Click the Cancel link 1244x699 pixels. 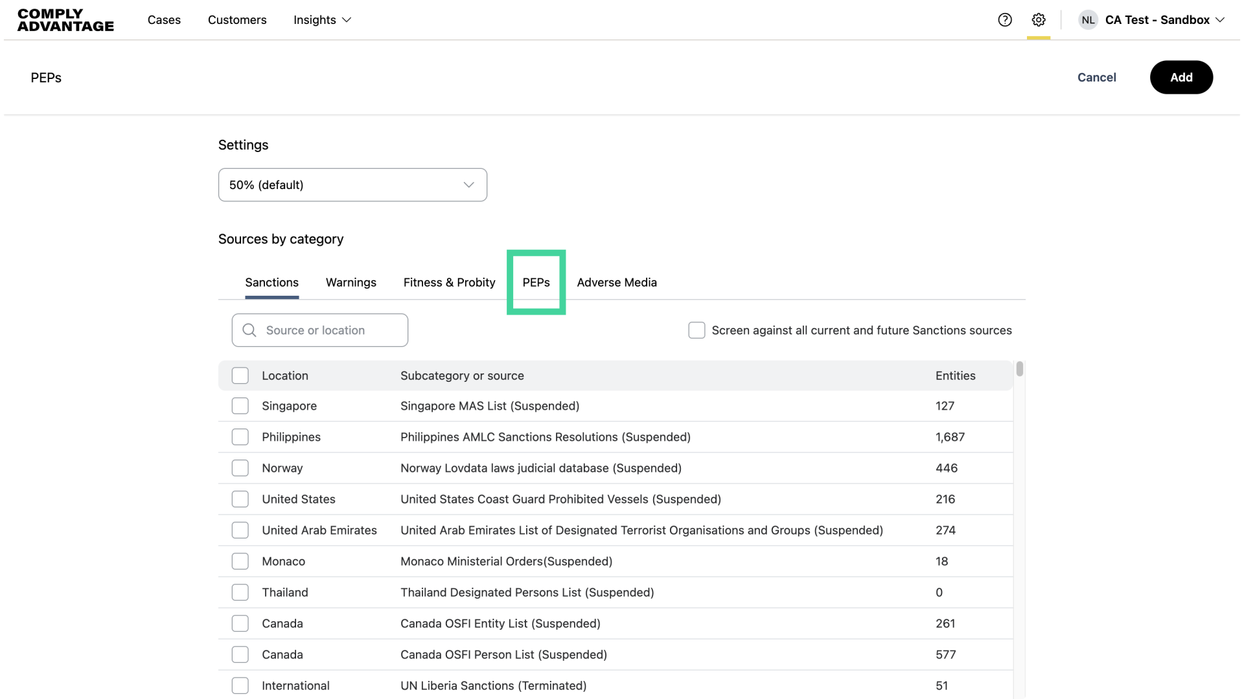[x=1096, y=78]
